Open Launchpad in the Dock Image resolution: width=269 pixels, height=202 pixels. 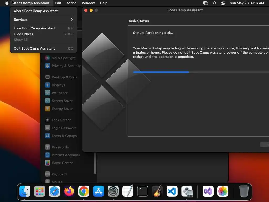[40, 191]
